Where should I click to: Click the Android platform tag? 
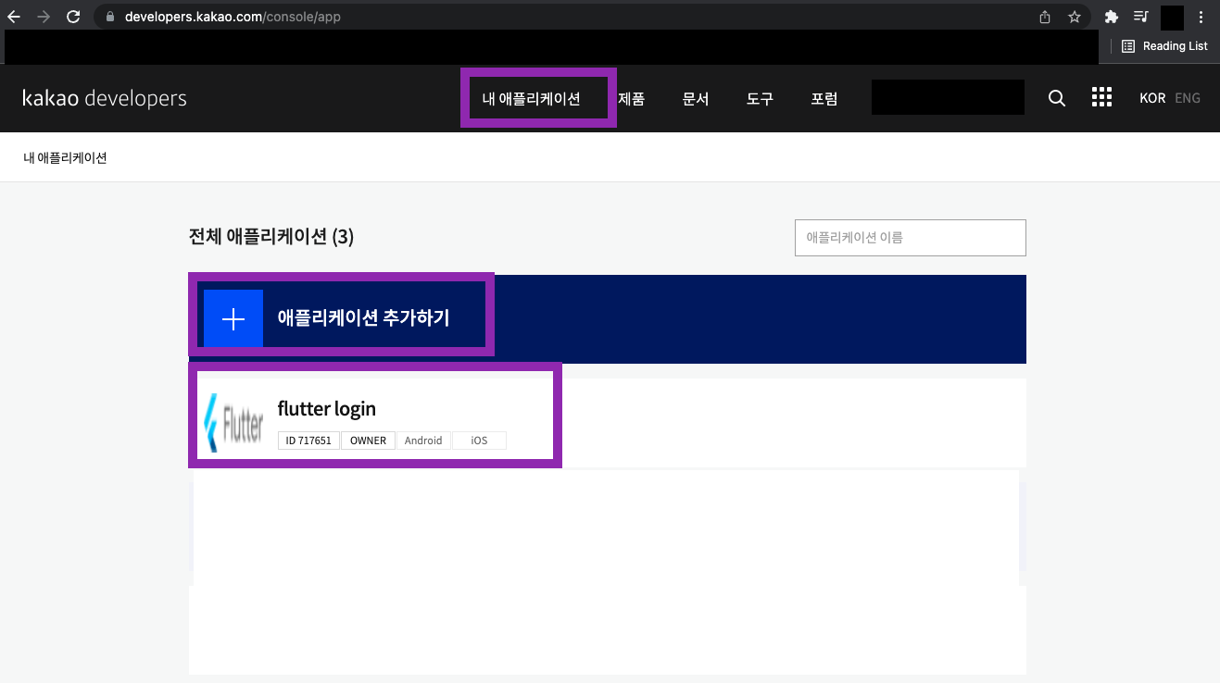(x=423, y=441)
